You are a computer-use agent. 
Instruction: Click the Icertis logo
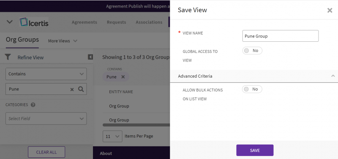tap(34, 22)
